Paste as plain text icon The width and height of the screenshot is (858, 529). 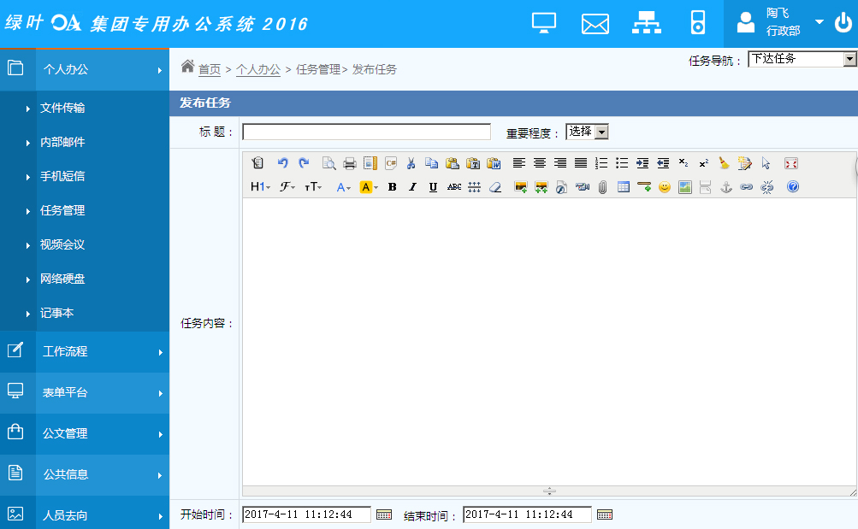click(x=473, y=163)
